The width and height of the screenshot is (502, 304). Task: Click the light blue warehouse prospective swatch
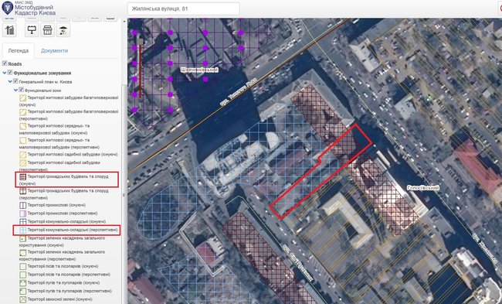click(22, 230)
